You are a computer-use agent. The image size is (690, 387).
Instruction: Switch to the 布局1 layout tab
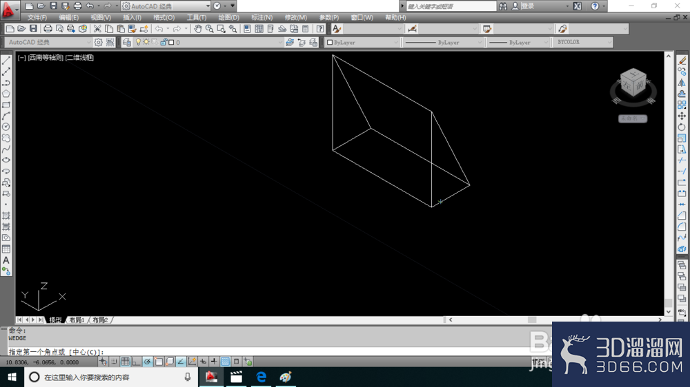(77, 320)
